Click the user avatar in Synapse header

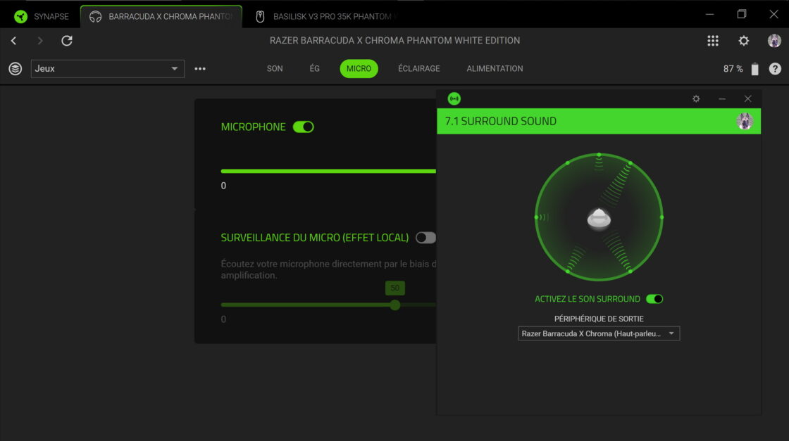tap(774, 41)
